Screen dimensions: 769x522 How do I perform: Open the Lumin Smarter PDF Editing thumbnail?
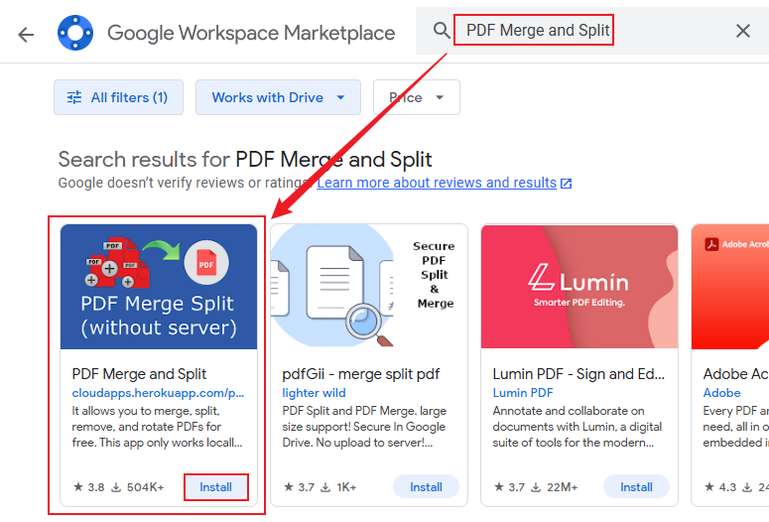[579, 287]
